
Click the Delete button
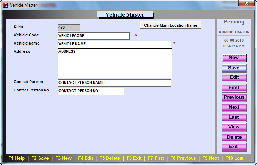[x=234, y=137]
